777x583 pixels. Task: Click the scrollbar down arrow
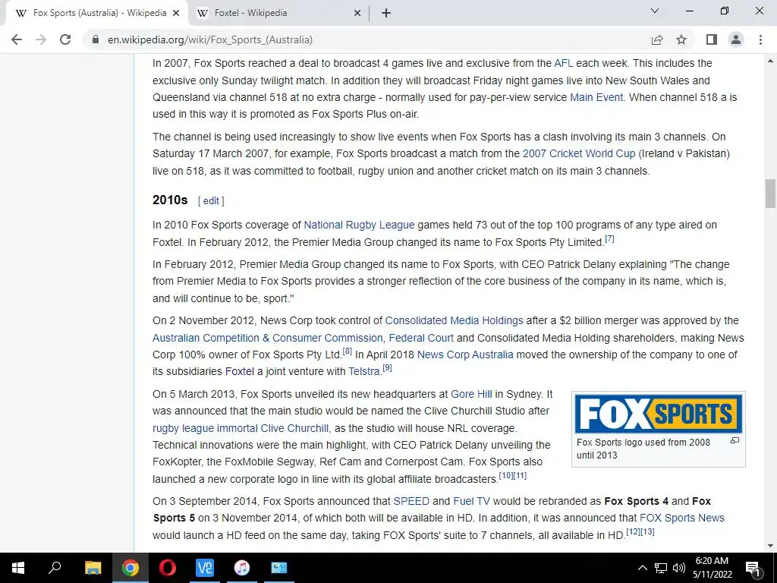coord(770,546)
